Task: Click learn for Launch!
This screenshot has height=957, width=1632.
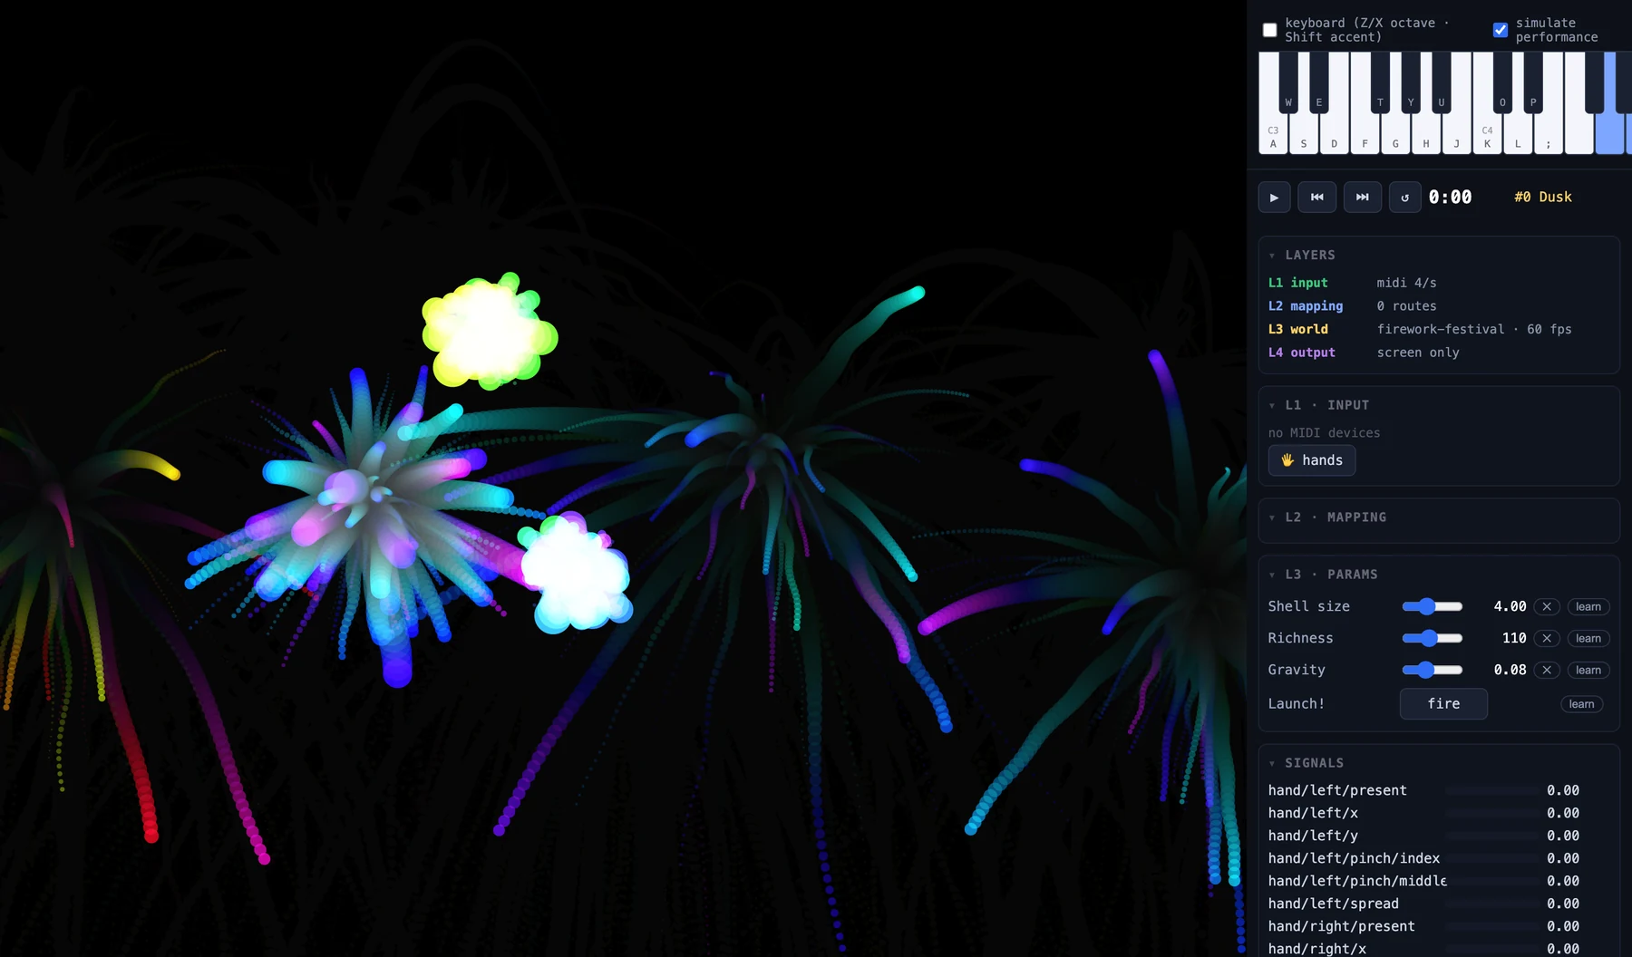Action: (x=1581, y=704)
